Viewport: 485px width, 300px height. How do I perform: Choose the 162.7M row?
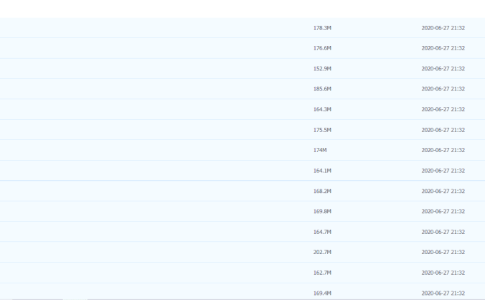pyautogui.click(x=322, y=273)
